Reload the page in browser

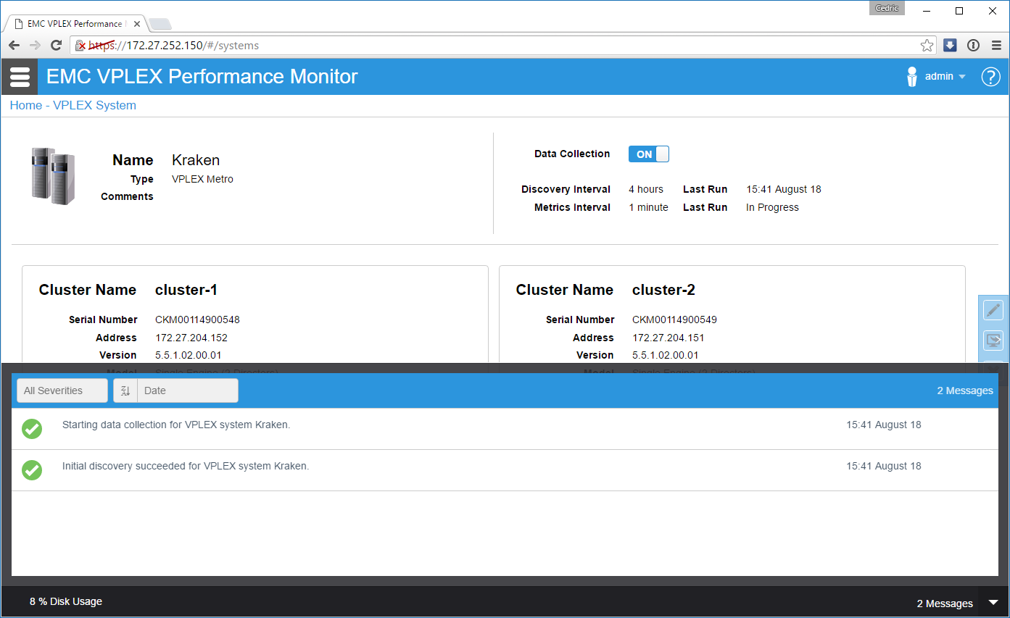click(x=56, y=46)
